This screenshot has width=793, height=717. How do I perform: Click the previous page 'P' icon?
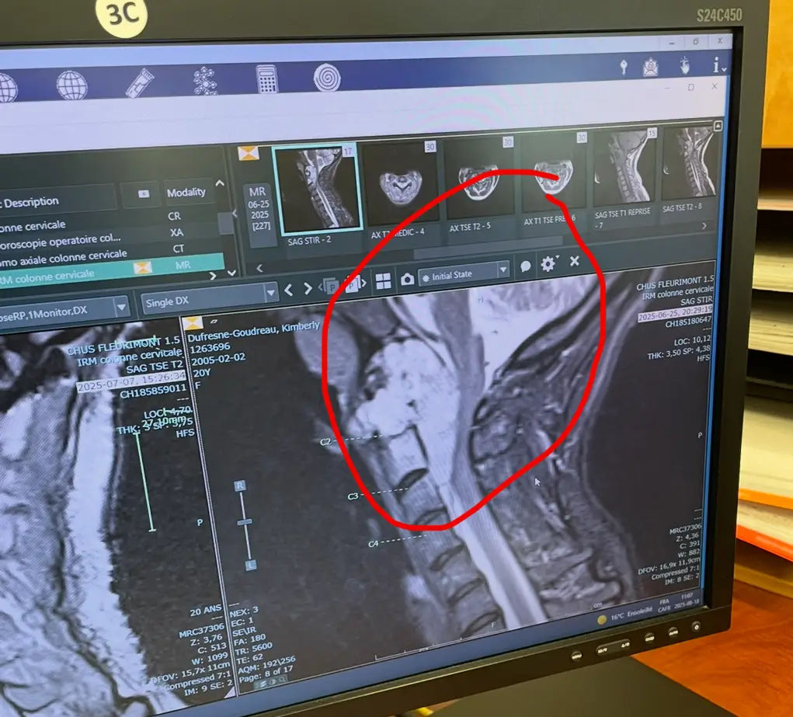(x=329, y=287)
